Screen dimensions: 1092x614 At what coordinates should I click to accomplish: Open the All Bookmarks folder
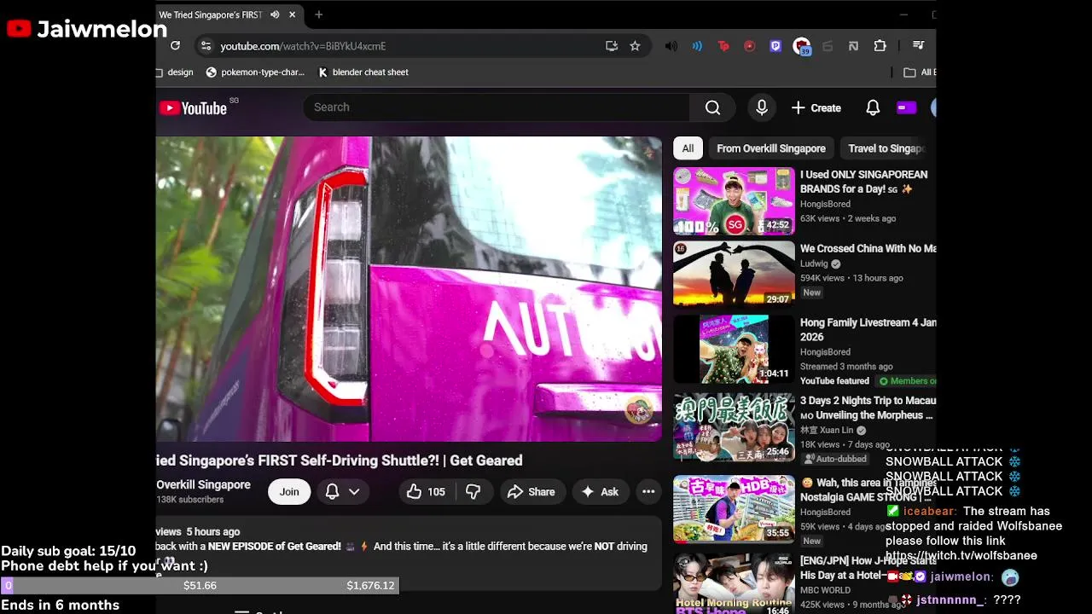click(x=920, y=72)
